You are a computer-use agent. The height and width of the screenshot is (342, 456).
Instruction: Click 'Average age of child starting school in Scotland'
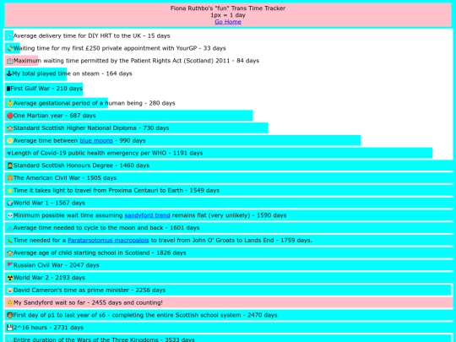pyautogui.click(x=81, y=253)
